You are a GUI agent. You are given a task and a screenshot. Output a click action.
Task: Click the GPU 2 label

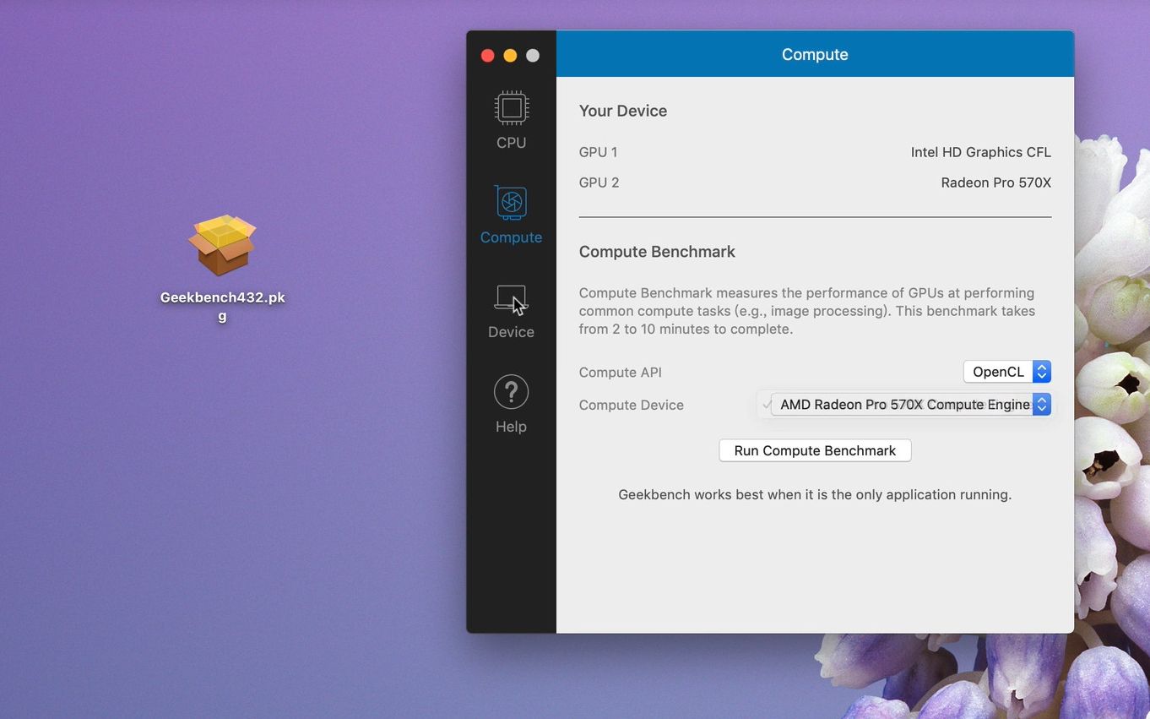coord(599,182)
